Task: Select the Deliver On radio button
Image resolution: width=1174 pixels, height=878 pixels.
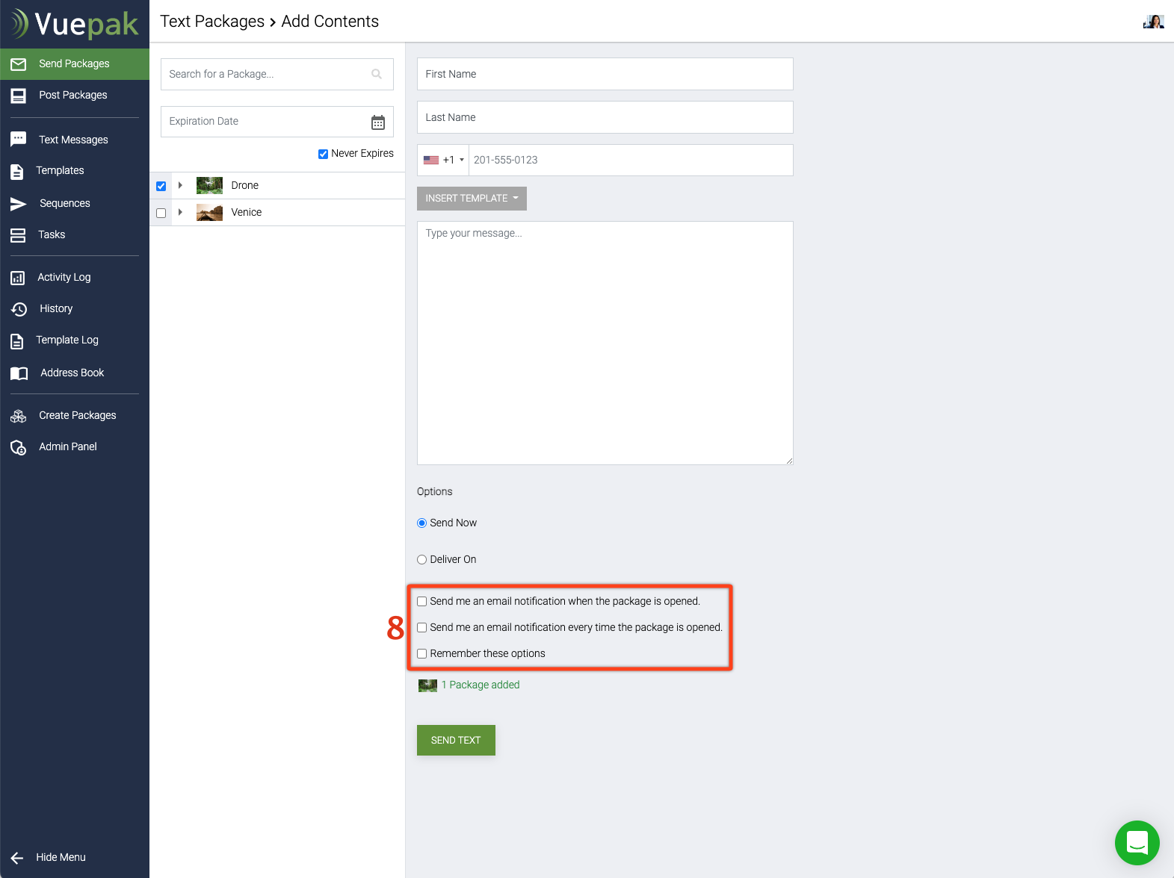Action: [x=422, y=560]
